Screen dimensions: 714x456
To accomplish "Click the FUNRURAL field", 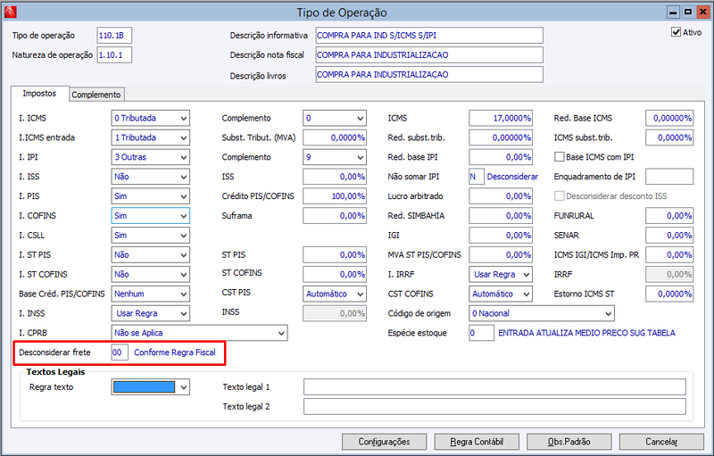I will pos(669,216).
